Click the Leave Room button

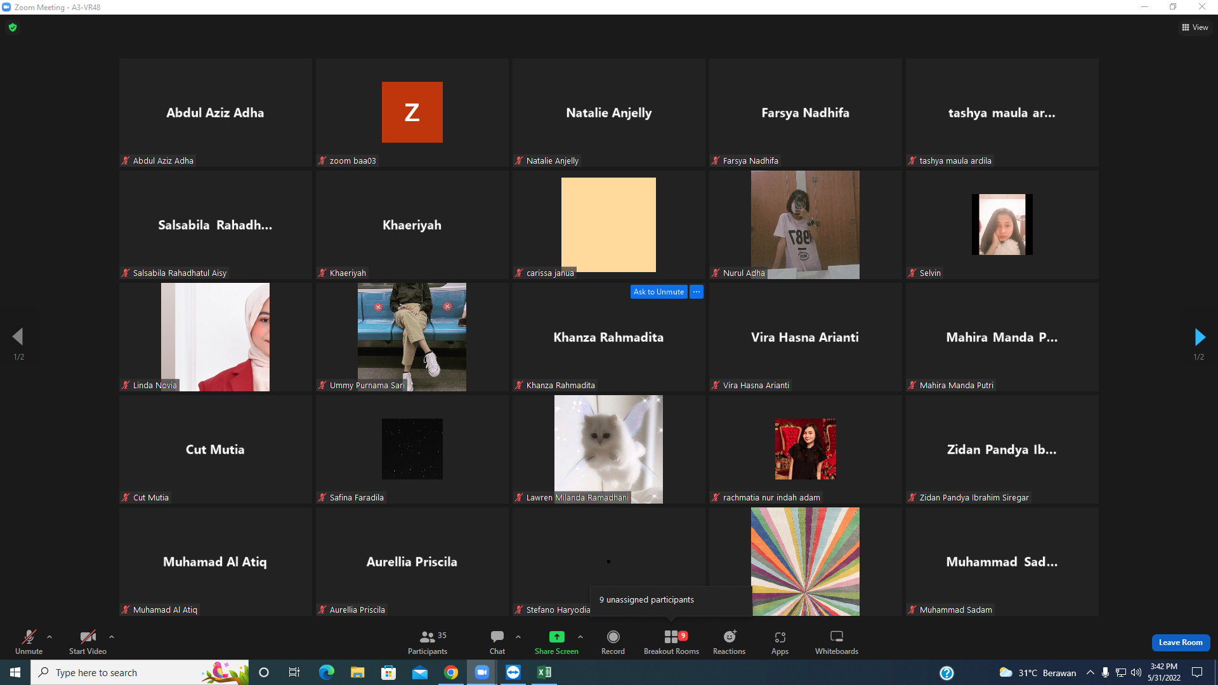pyautogui.click(x=1181, y=643)
